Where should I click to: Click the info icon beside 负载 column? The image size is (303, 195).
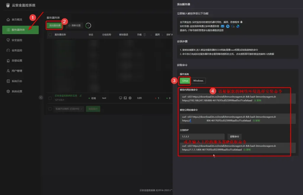(x=144, y=35)
